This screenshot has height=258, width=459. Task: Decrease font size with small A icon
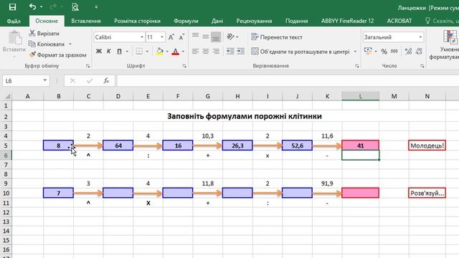pyautogui.click(x=181, y=37)
